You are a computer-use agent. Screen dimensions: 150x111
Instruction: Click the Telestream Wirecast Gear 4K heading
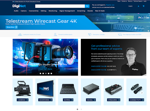coord(41,21)
